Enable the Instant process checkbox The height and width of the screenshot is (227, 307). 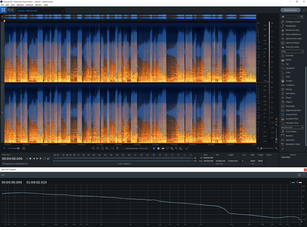click(x=123, y=148)
